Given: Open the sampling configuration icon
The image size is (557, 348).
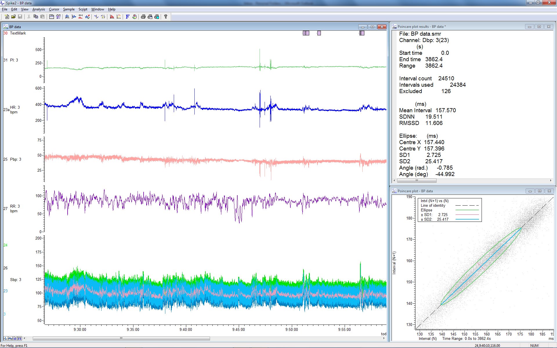Looking at the screenshot, I should (51, 17).
